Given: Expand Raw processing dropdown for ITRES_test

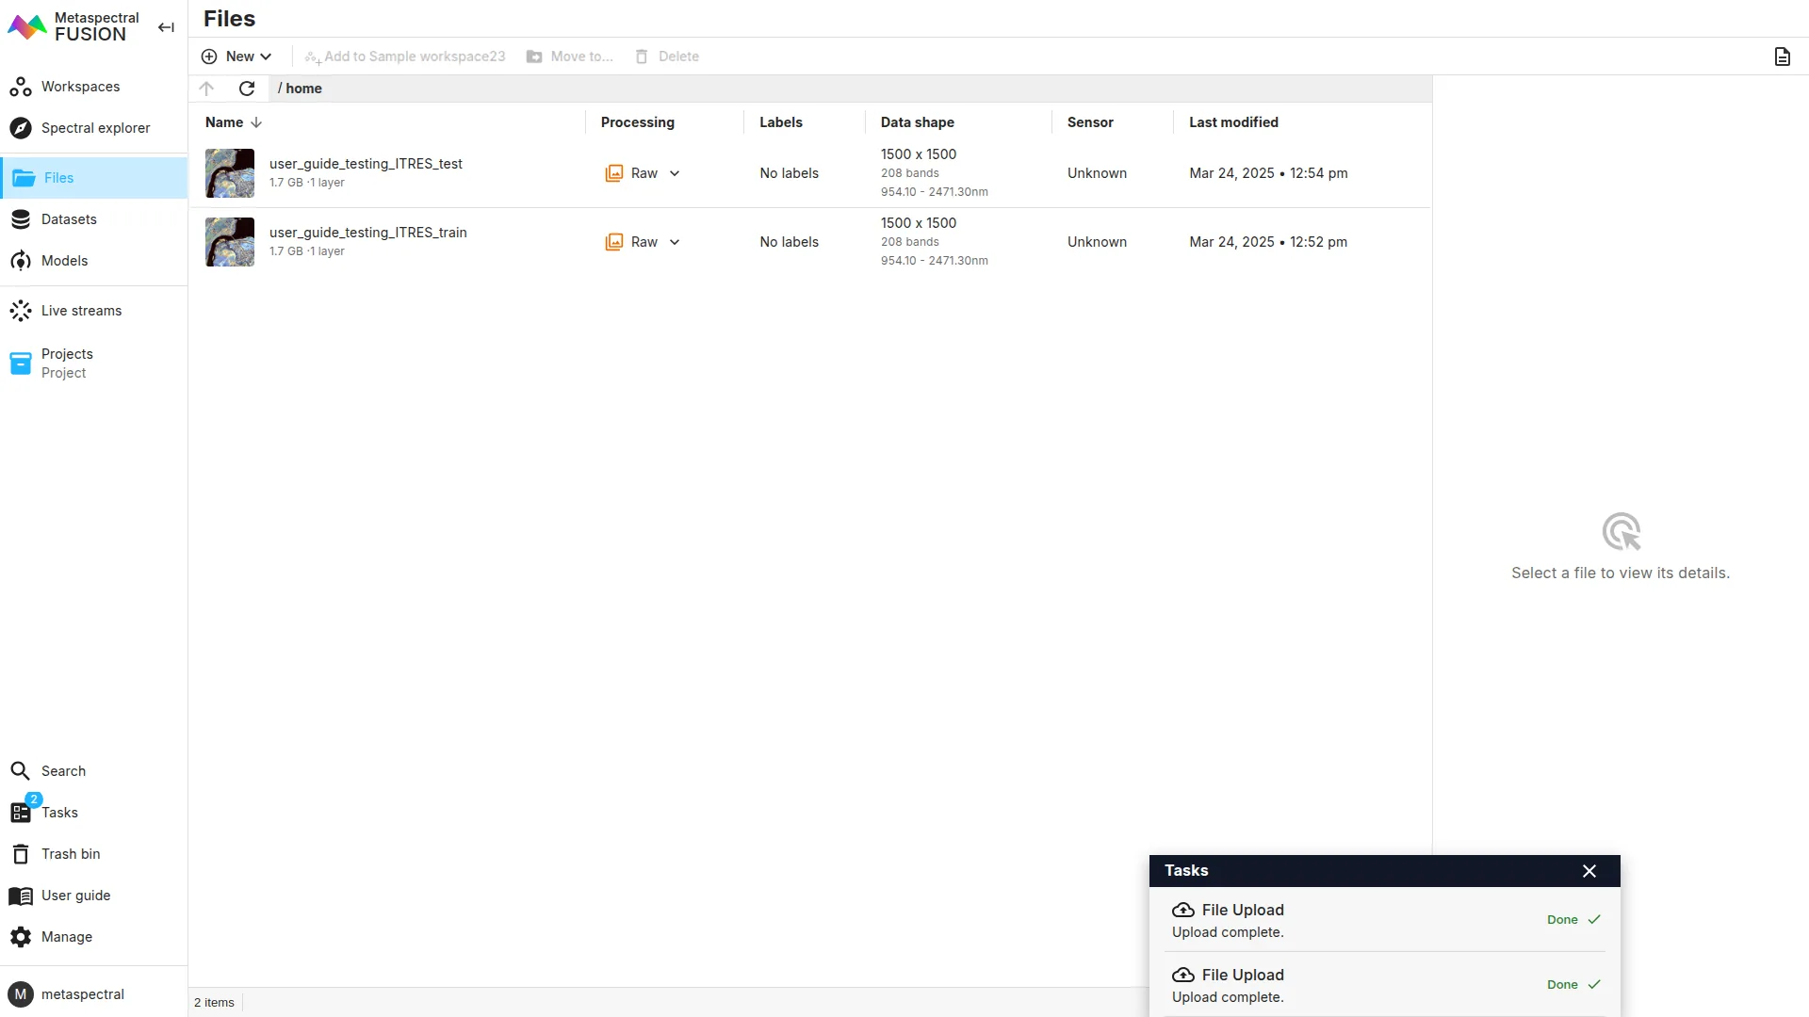Looking at the screenshot, I should coord(675,173).
